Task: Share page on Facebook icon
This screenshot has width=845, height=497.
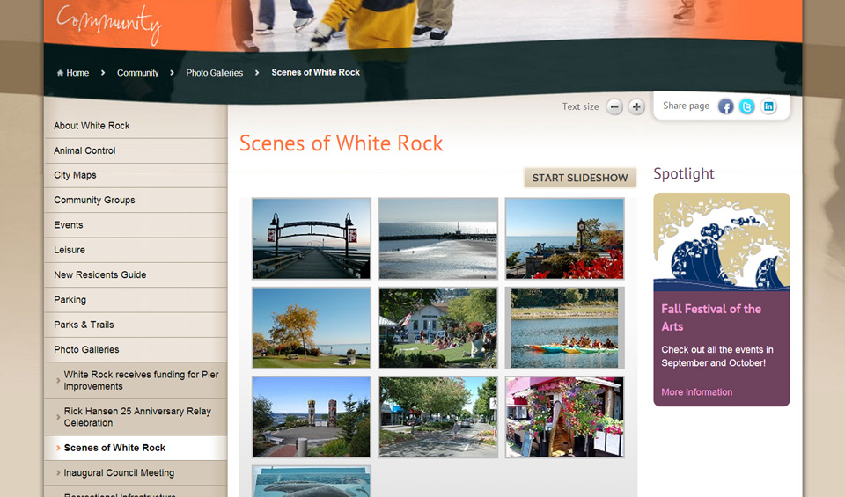Action: (726, 106)
